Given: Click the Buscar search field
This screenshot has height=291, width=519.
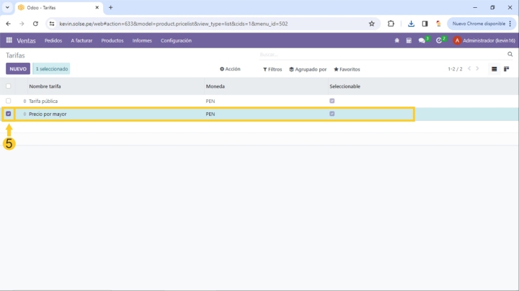Looking at the screenshot, I should pos(382,55).
